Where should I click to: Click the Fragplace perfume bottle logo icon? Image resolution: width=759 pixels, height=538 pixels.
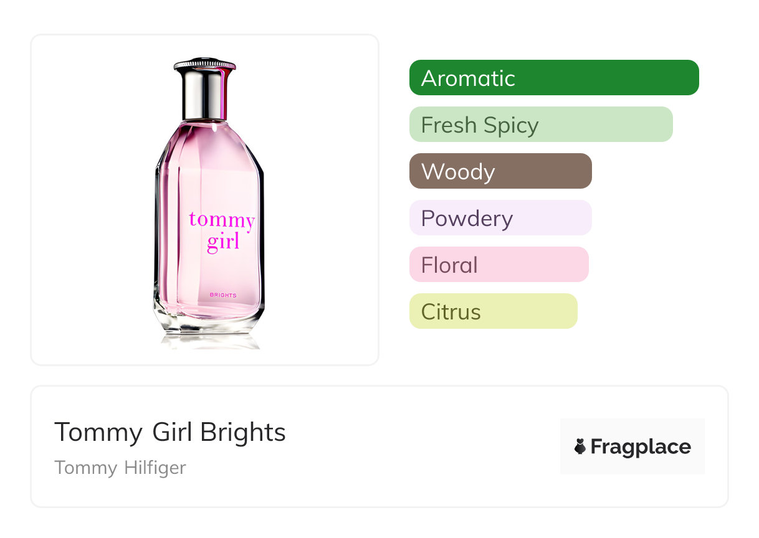(581, 446)
